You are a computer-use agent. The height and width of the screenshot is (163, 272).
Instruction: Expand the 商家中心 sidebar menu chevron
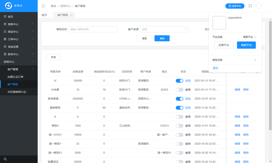33,24
